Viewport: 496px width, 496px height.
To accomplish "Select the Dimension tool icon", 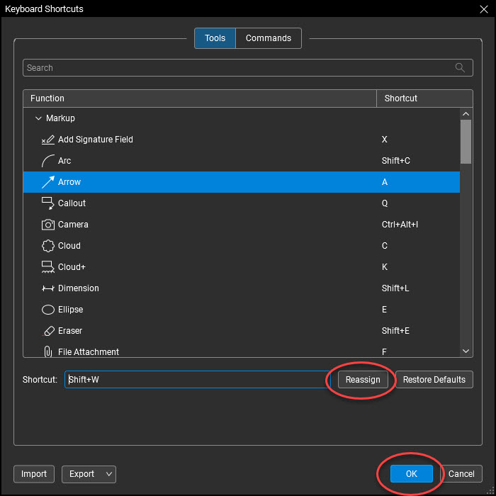I will click(x=47, y=288).
